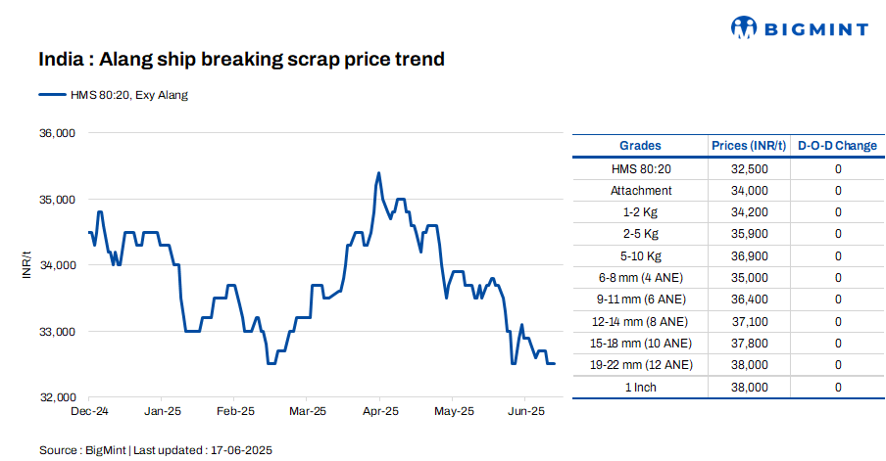886x461 pixels.
Task: Select the 6-8 mm (4 ANE) row
Action: pyautogui.click(x=641, y=278)
